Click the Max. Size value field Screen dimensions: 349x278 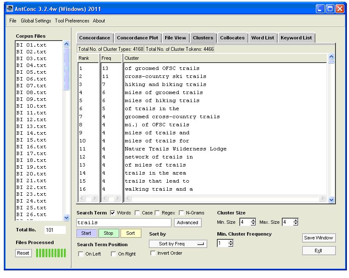click(287, 222)
